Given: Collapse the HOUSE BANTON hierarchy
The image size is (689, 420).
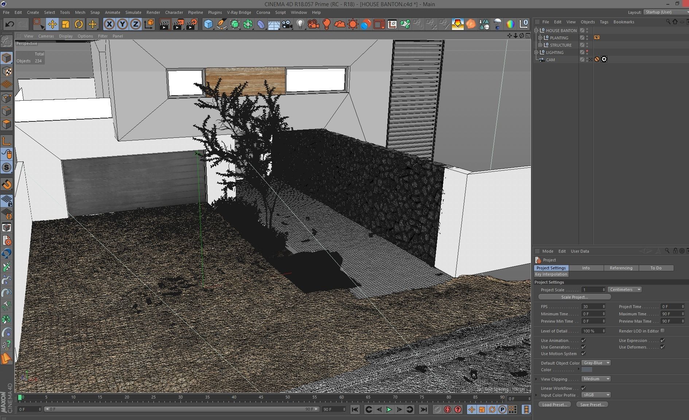Looking at the screenshot, I should coord(536,30).
